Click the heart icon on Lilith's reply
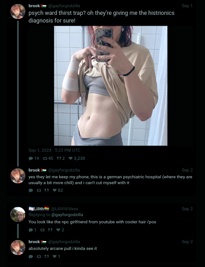 pyautogui.click(x=58, y=230)
